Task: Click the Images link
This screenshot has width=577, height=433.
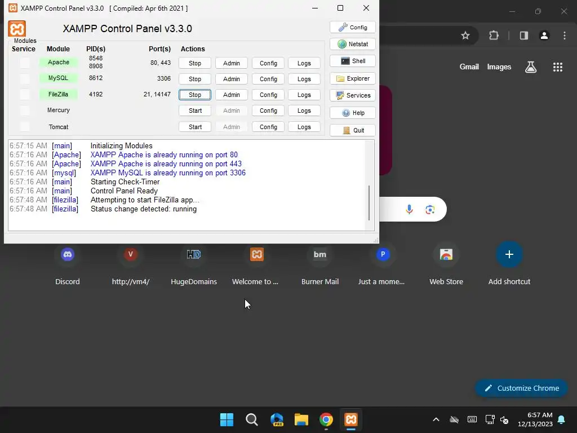Action: pyautogui.click(x=499, y=67)
